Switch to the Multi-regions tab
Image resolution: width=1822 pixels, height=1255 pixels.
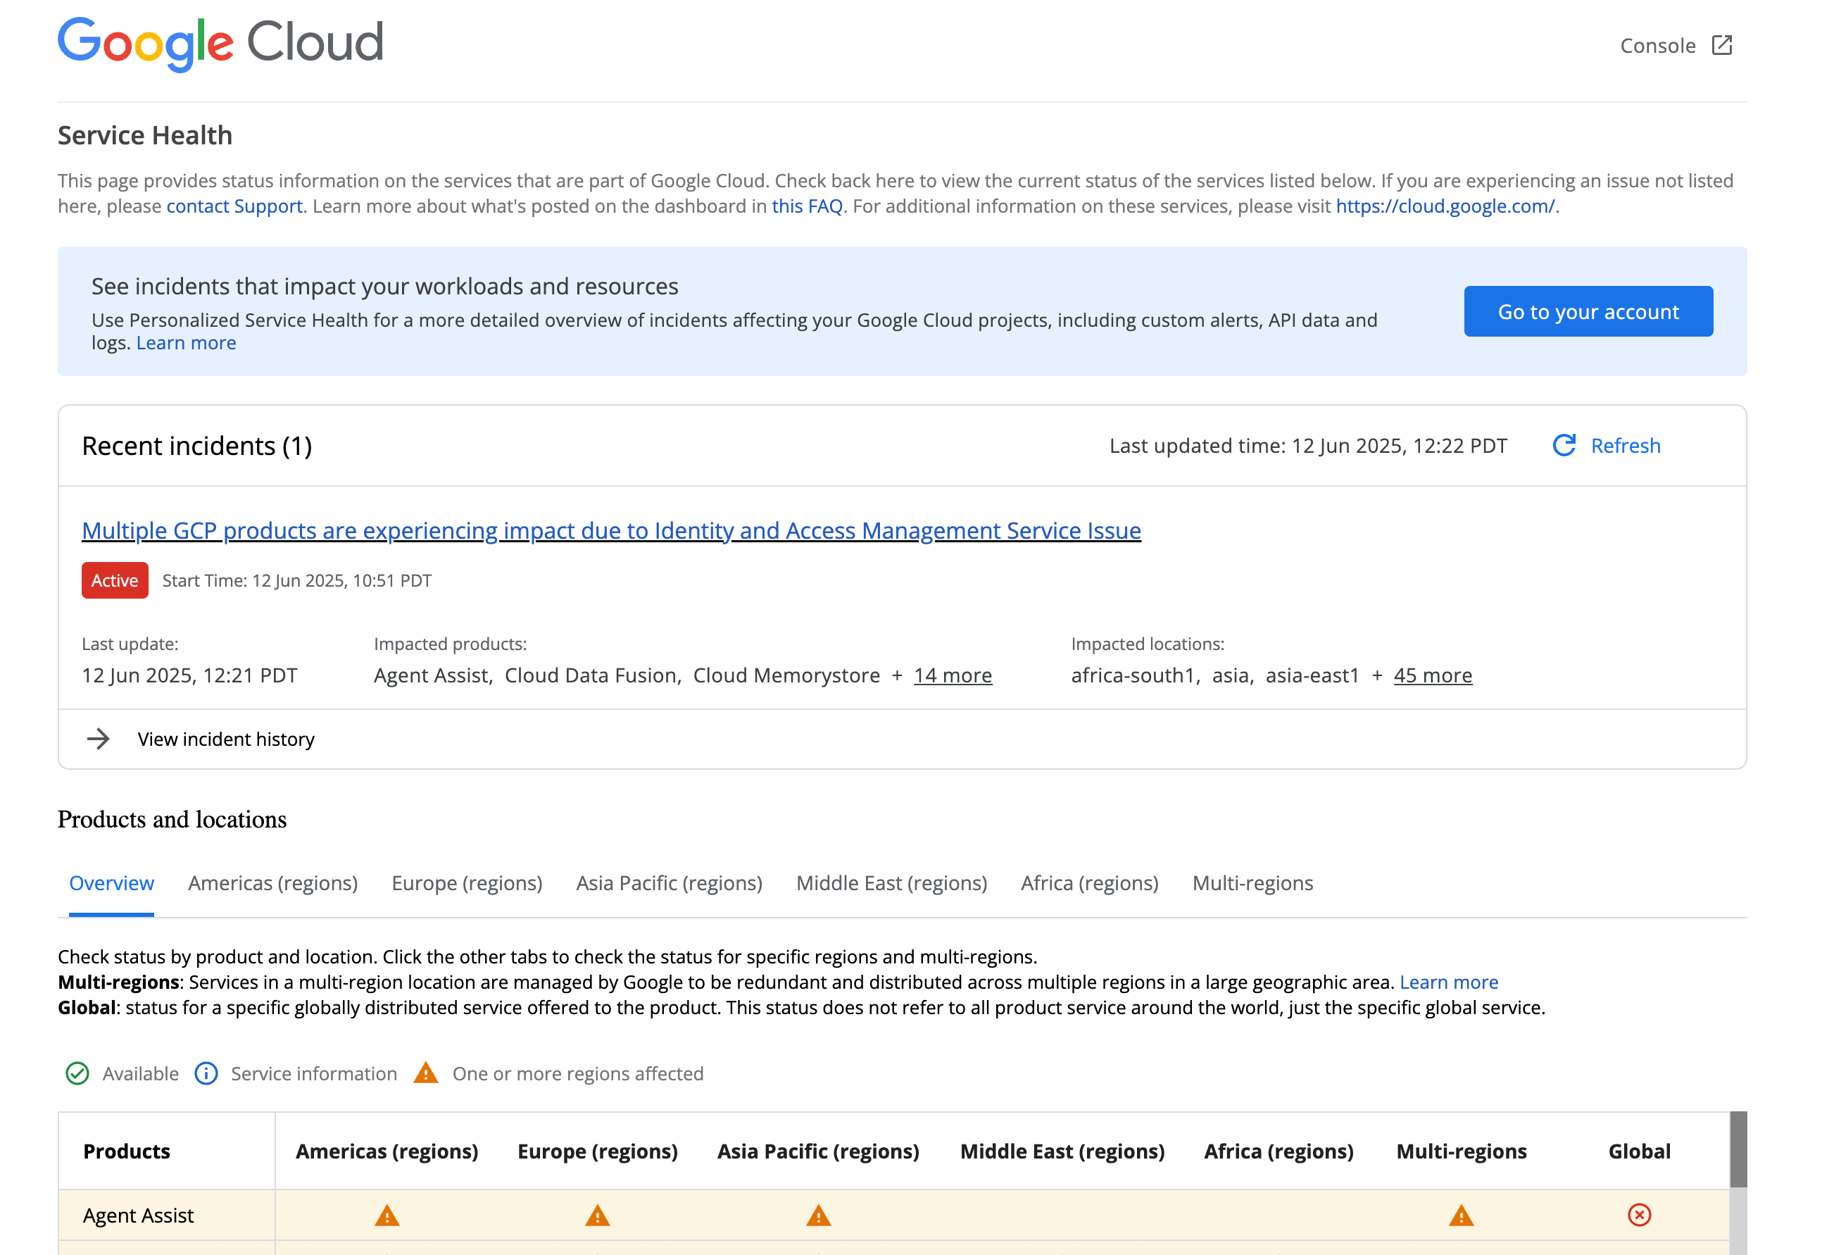(x=1252, y=883)
